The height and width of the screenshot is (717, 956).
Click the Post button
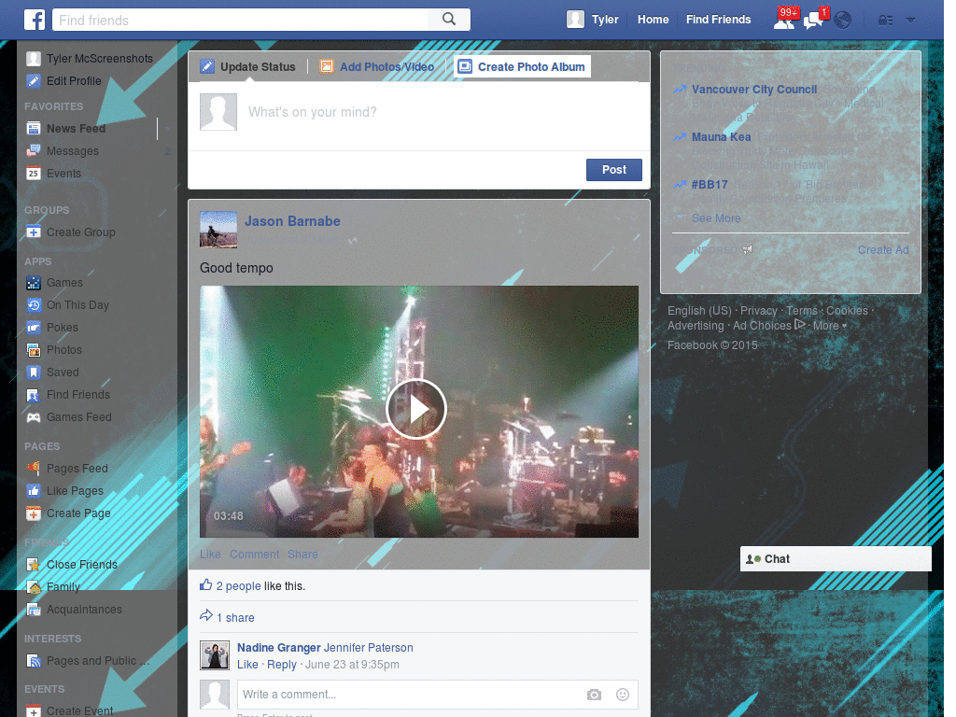point(614,170)
